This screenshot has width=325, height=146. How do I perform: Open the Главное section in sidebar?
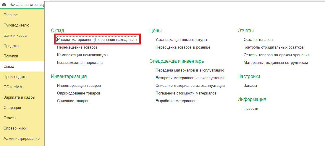click(x=11, y=15)
